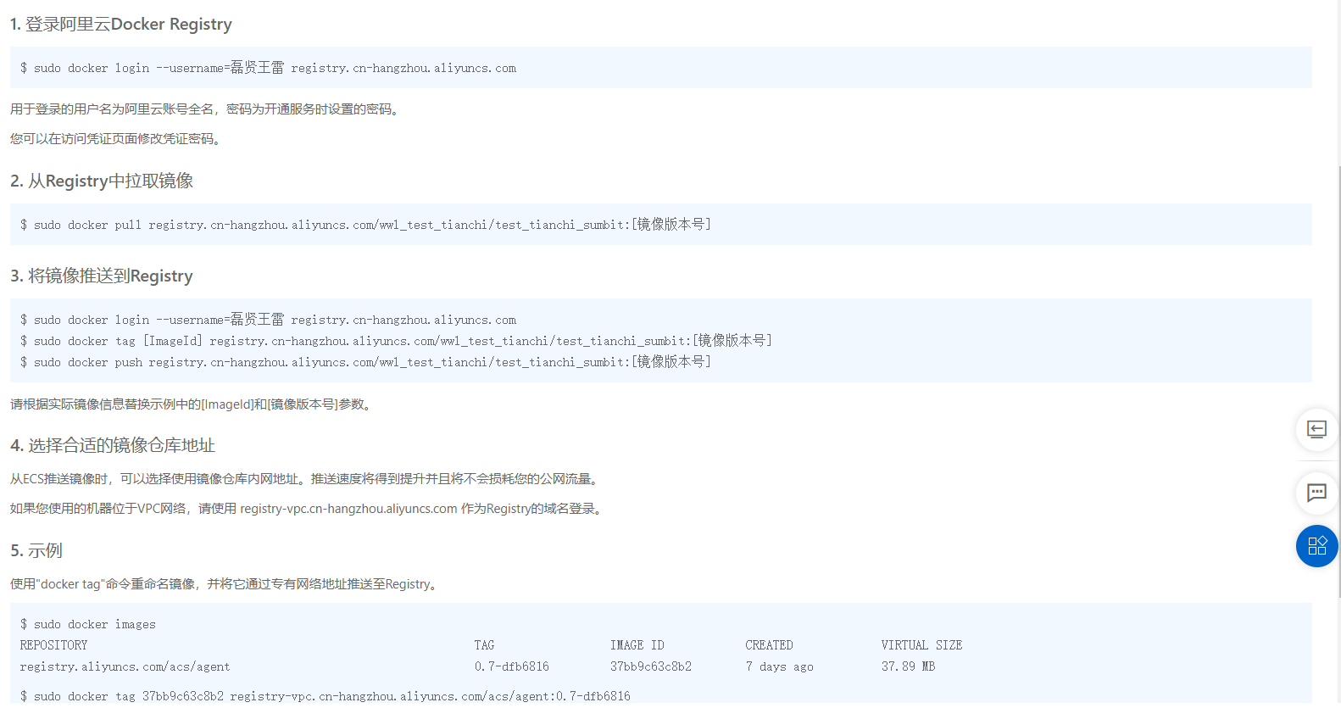Screen dimensions: 1341x708
Task: Click the collapse sidebar arrow icon
Action: tap(1316, 429)
